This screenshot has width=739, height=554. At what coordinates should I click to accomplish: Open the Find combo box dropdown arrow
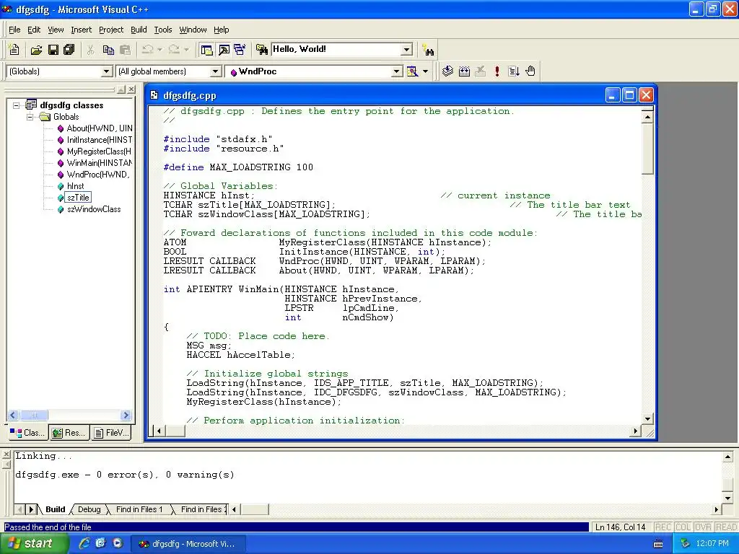(406, 50)
